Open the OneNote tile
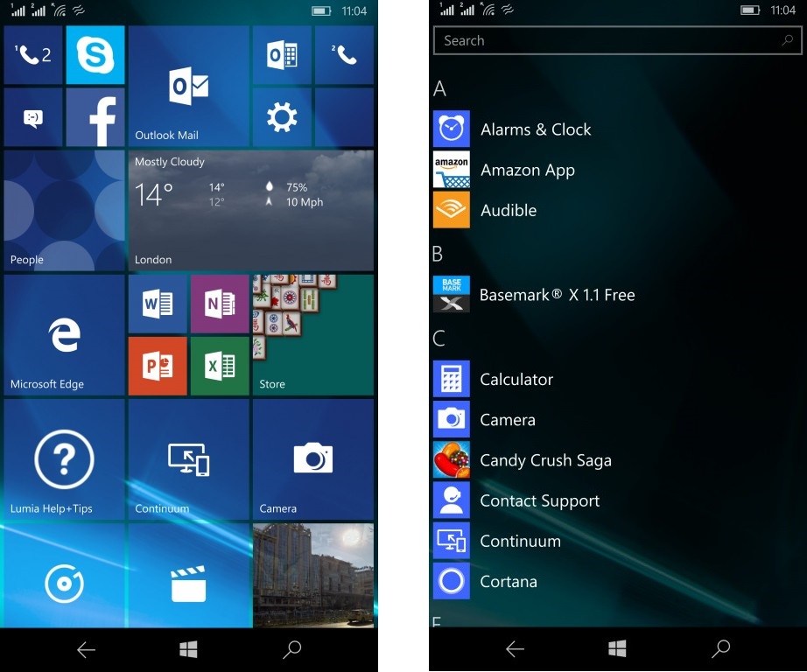This screenshot has height=672, width=807. (x=220, y=304)
